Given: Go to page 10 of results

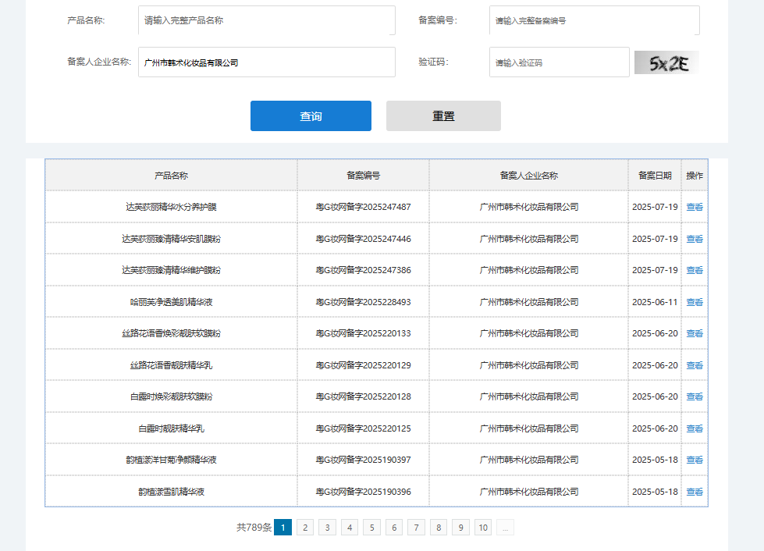Looking at the screenshot, I should [x=482, y=527].
